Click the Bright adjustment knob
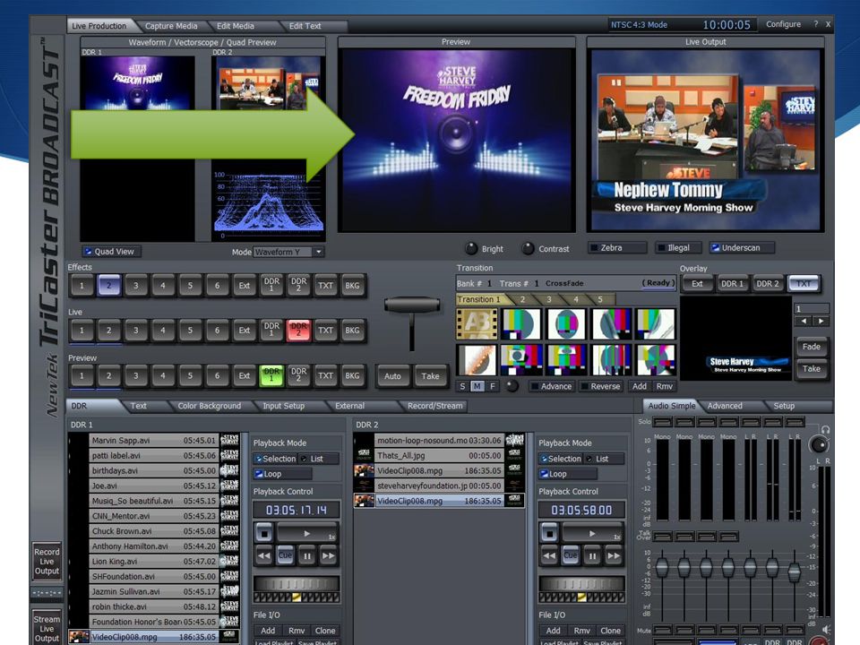 471,248
